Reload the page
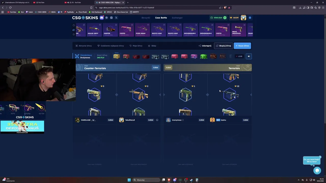Image resolution: width=326 pixels, height=183 pixels. click(x=10, y=7)
